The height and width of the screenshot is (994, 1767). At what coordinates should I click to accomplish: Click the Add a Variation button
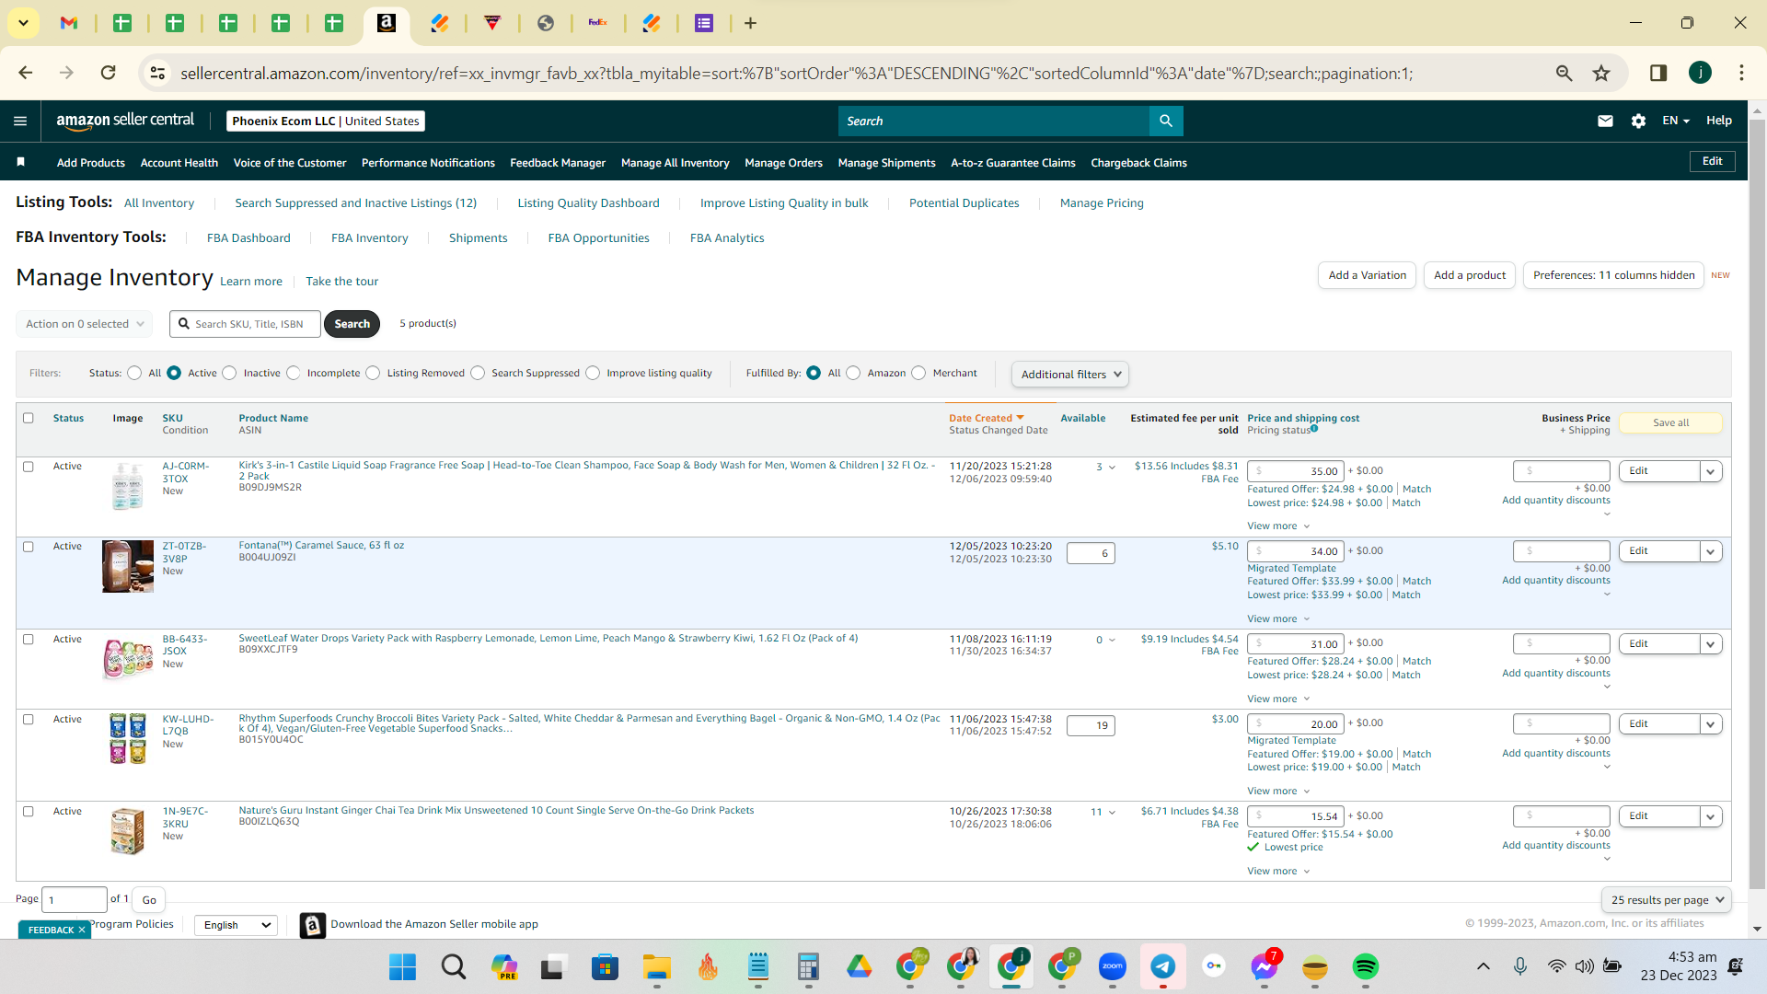click(x=1368, y=275)
